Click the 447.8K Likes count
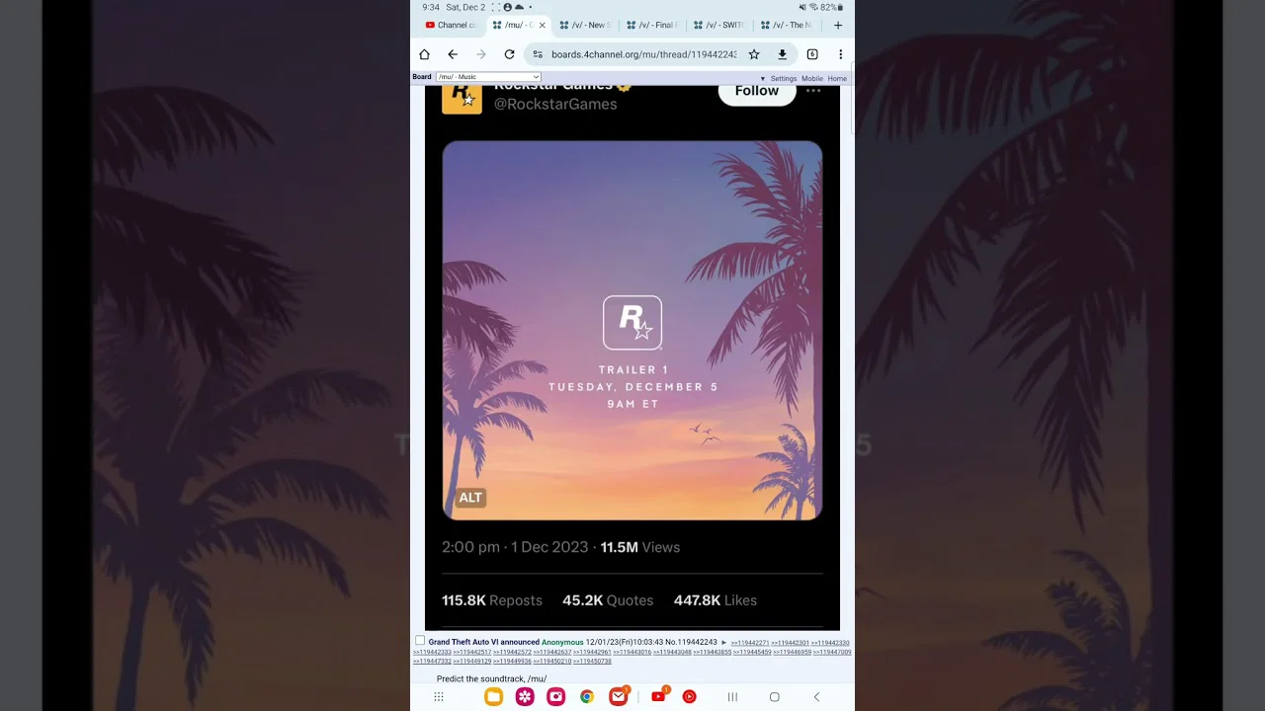Image resolution: width=1265 pixels, height=711 pixels. pos(716,600)
